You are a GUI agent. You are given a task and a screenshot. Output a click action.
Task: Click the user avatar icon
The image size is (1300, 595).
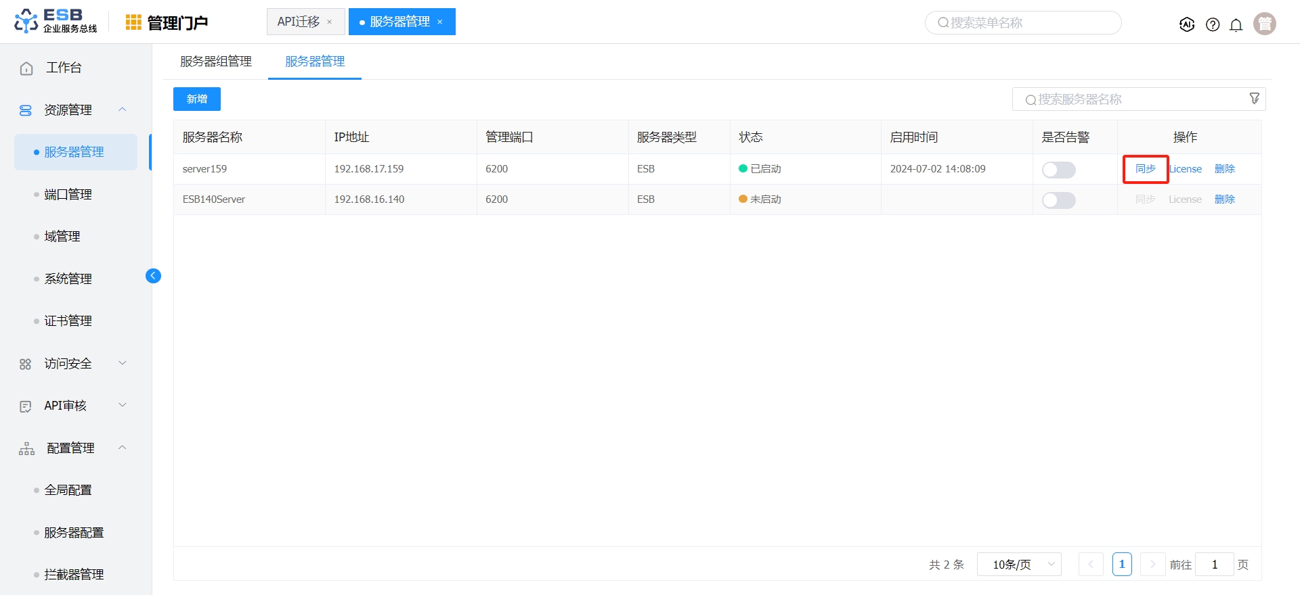pyautogui.click(x=1264, y=24)
